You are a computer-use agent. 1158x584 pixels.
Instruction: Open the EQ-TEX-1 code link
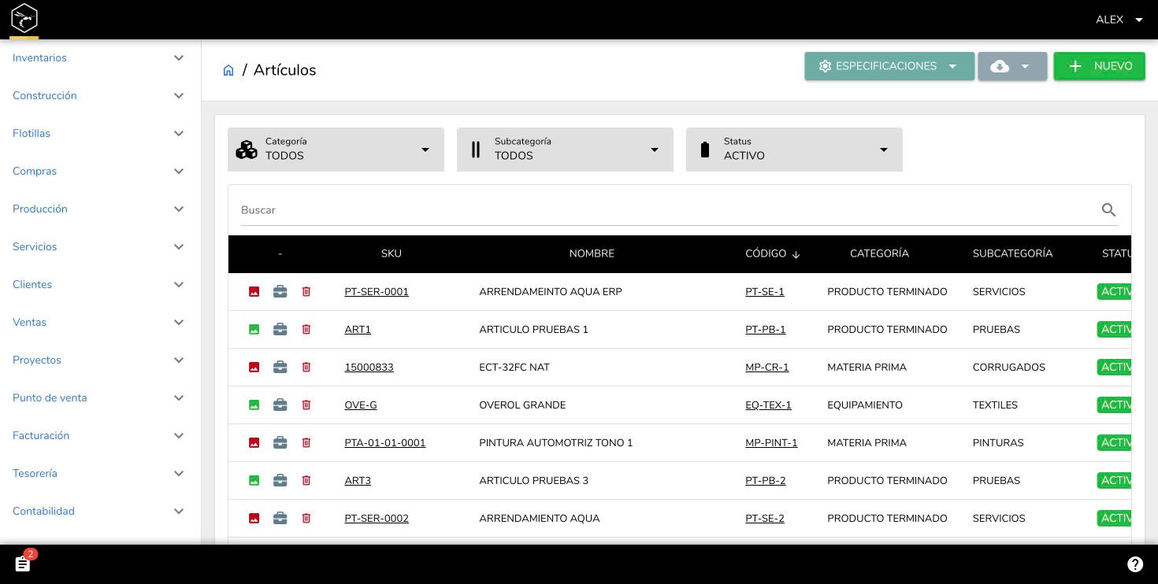tap(768, 405)
